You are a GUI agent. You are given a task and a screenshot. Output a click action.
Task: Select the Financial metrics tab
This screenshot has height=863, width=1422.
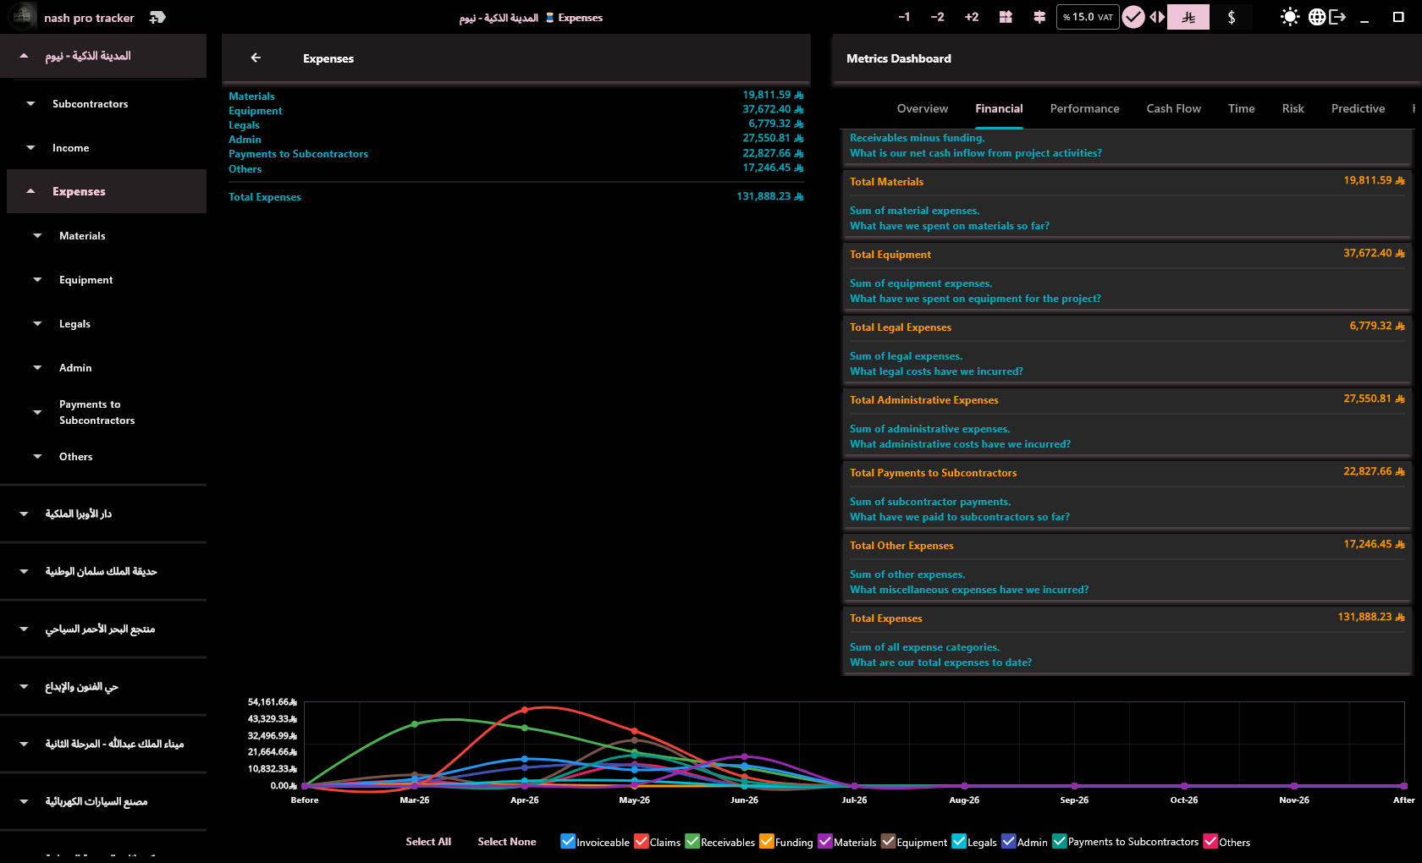click(999, 108)
